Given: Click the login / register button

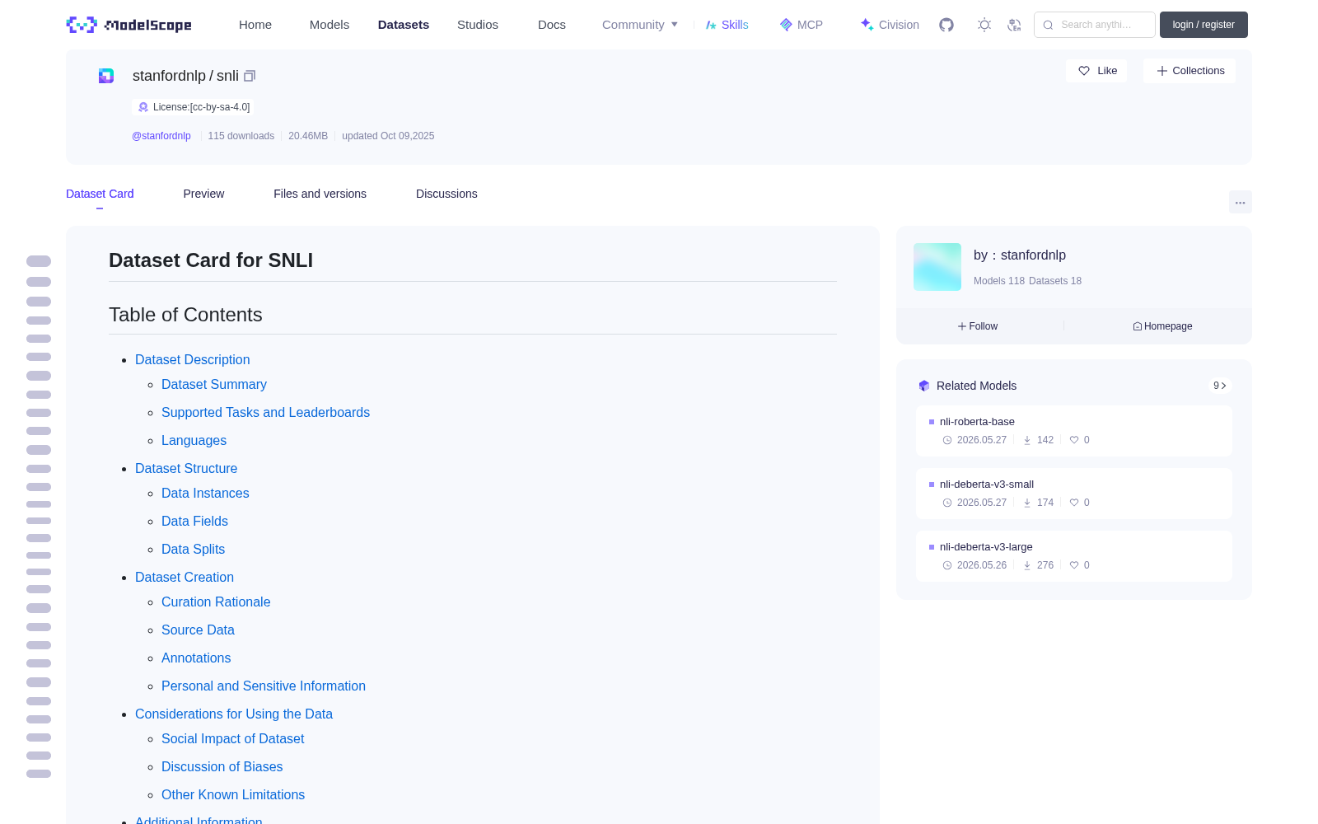Looking at the screenshot, I should (x=1203, y=25).
